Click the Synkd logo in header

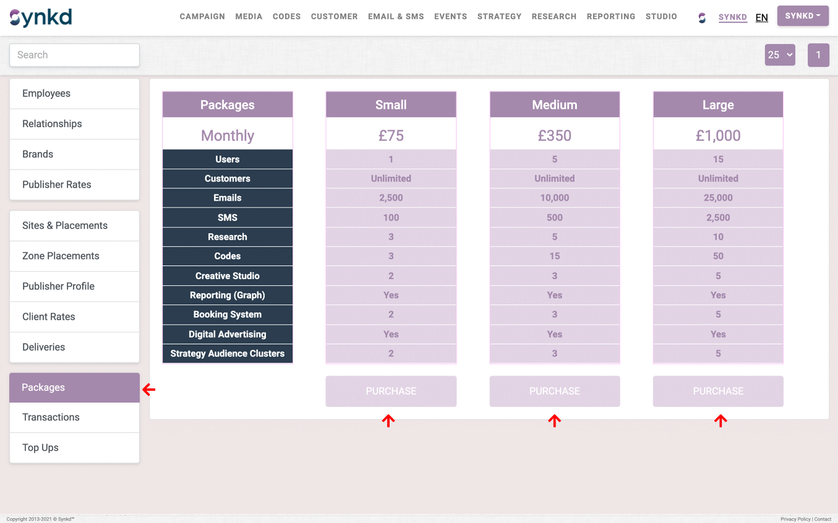pos(41,17)
